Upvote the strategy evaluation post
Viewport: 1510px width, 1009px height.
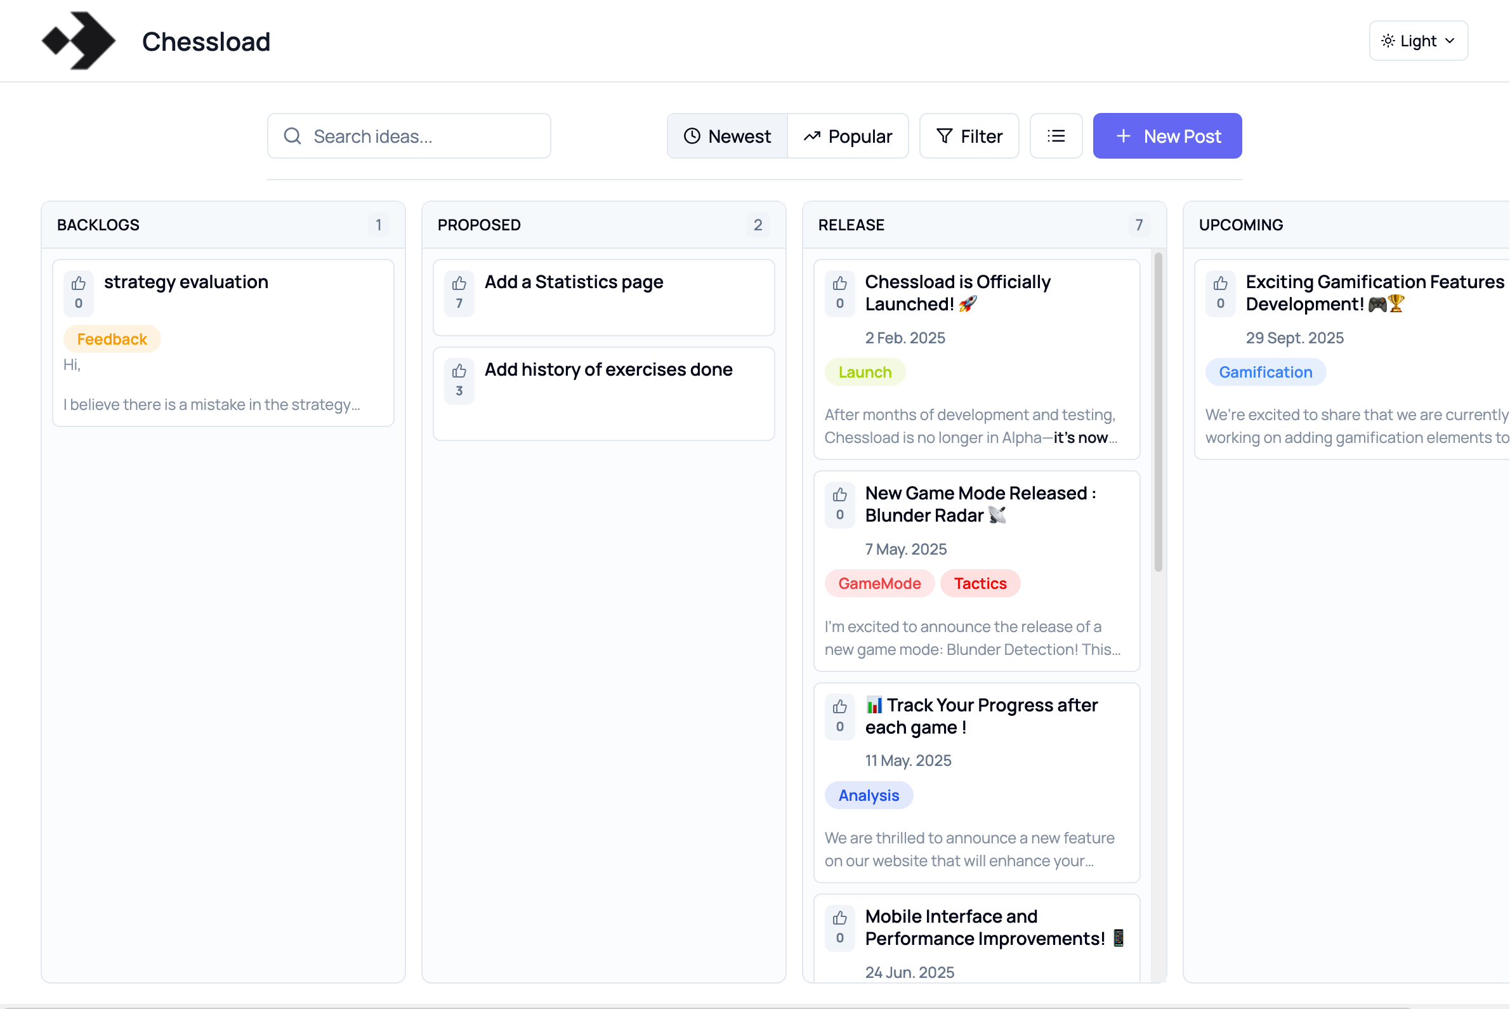tap(79, 293)
